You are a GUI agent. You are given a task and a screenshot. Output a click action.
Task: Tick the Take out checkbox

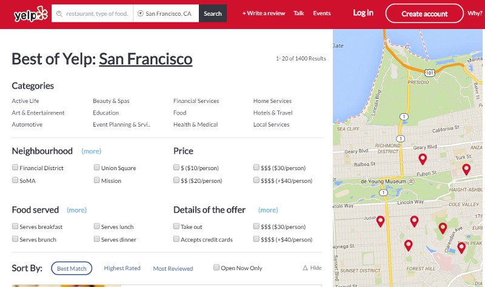pyautogui.click(x=176, y=226)
